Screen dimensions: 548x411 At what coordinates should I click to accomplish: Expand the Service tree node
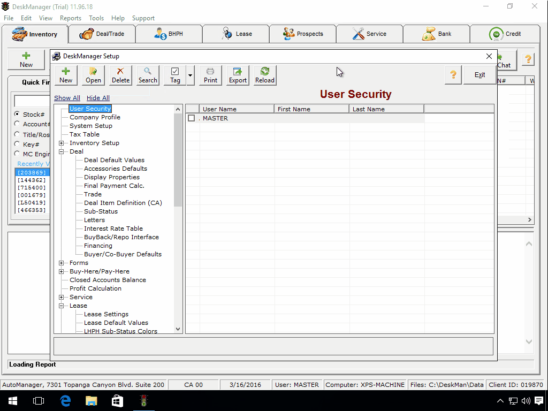(61, 297)
